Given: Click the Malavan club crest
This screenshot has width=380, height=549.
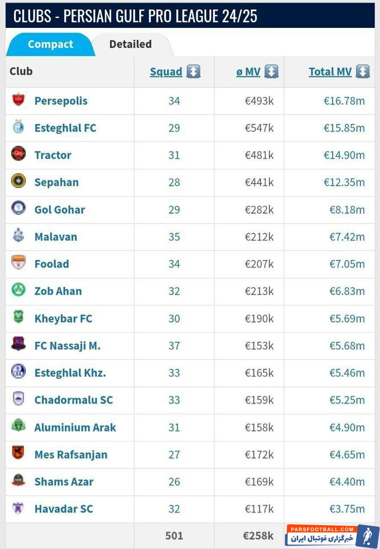Looking at the screenshot, I should coord(17,237).
